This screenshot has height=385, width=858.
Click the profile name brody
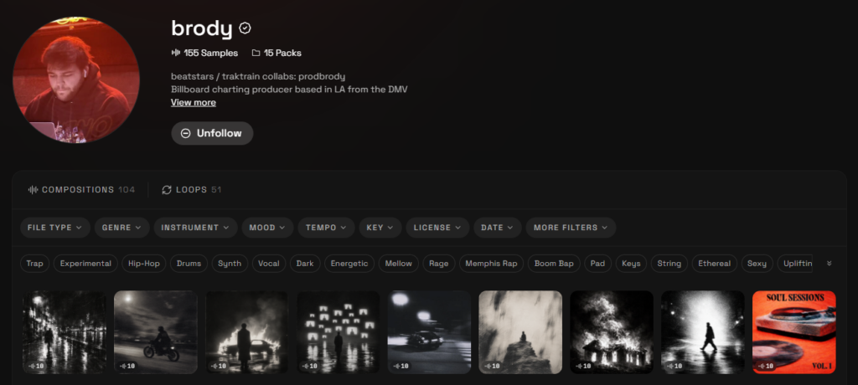coord(202,28)
